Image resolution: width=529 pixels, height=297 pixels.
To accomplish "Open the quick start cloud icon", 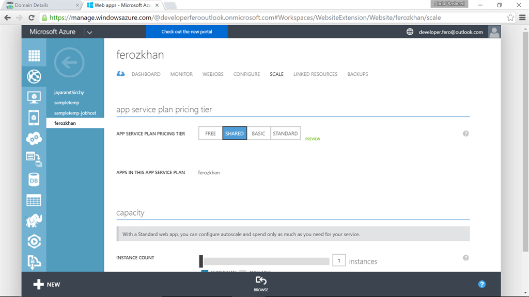I will tap(120, 74).
